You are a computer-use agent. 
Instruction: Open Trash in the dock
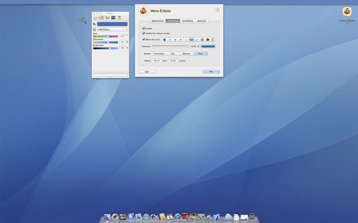252,217
